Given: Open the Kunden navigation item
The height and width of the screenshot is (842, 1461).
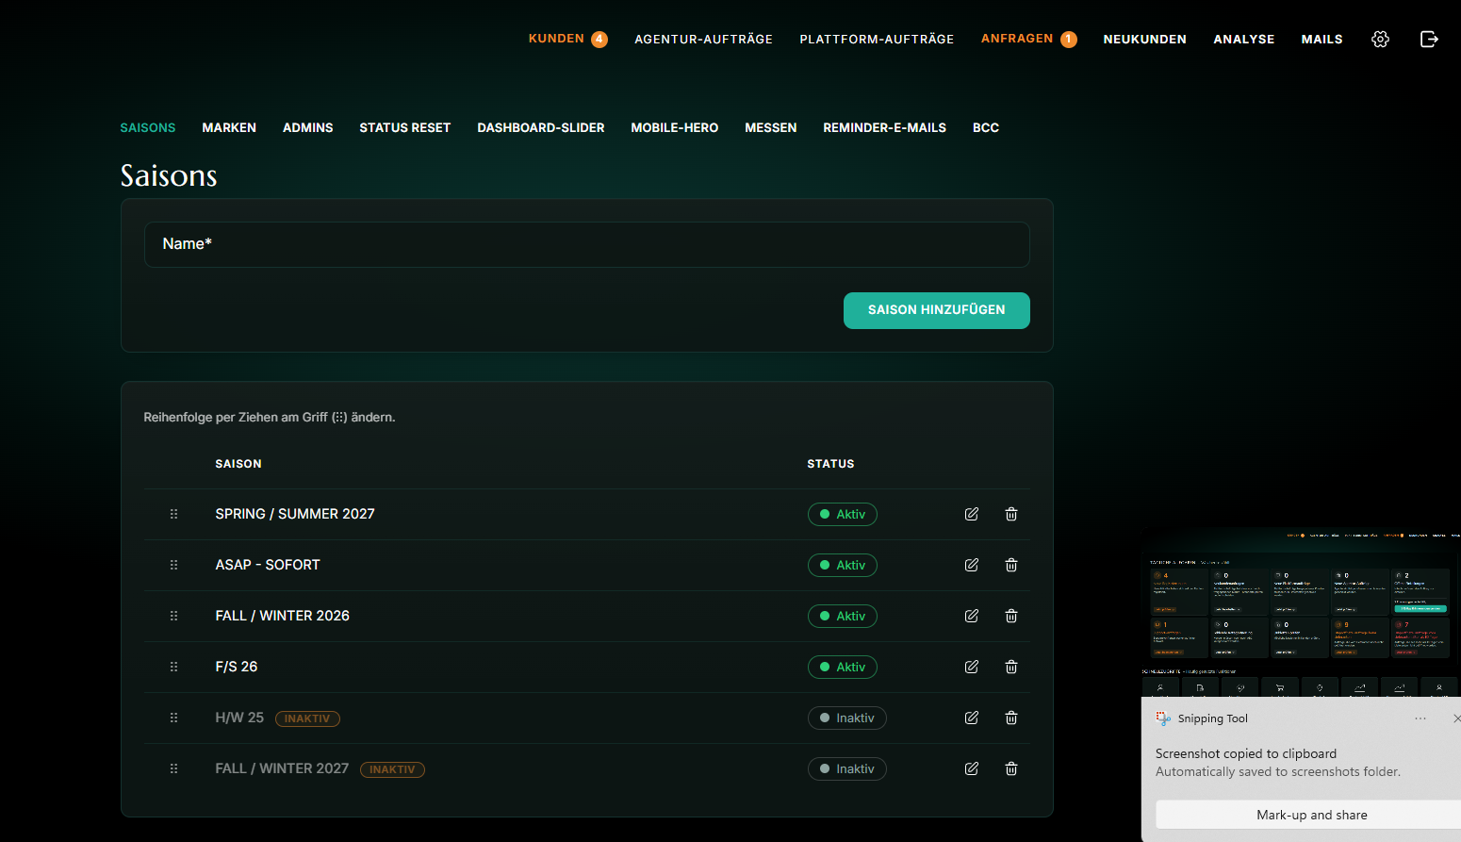Looking at the screenshot, I should 567,39.
